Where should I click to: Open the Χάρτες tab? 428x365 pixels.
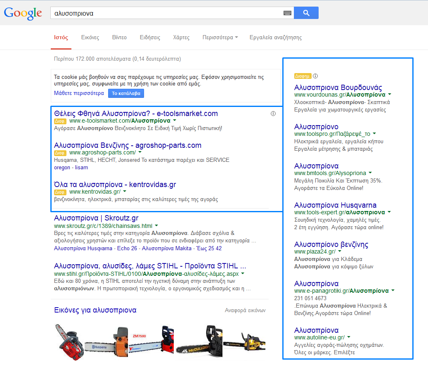[181, 38]
